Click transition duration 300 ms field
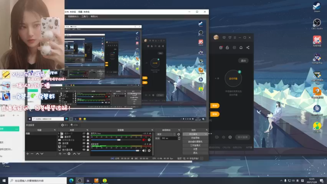This screenshot has height=184, width=327. 169,138
